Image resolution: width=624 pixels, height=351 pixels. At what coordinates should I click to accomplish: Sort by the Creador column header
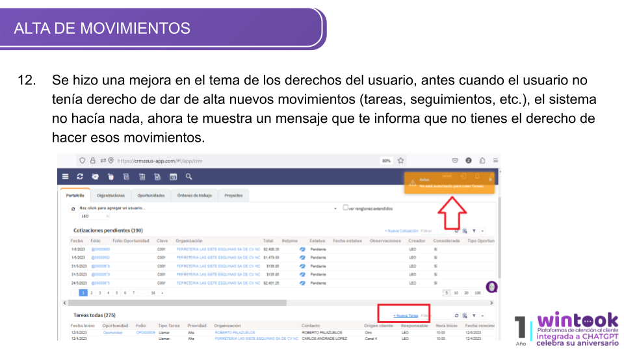tap(417, 240)
